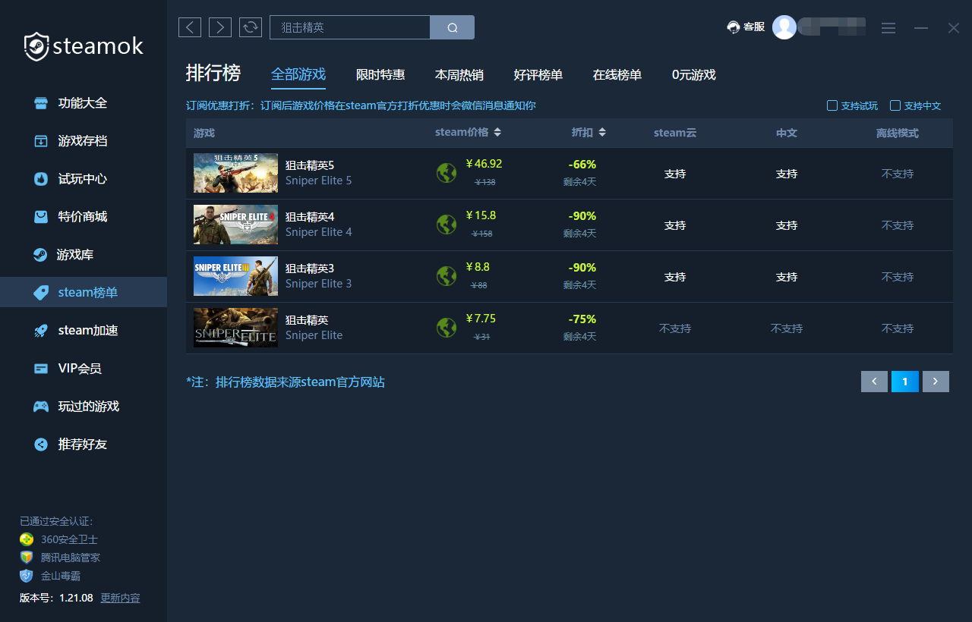Click the -66% discount value
Screen dimensions: 972x622
[582, 164]
